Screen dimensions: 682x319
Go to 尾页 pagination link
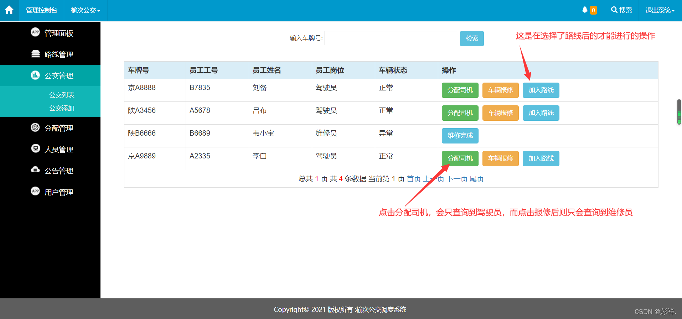477,179
